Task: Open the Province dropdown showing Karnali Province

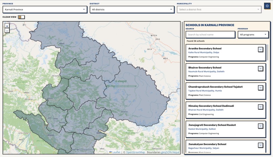Action: click(x=45, y=9)
